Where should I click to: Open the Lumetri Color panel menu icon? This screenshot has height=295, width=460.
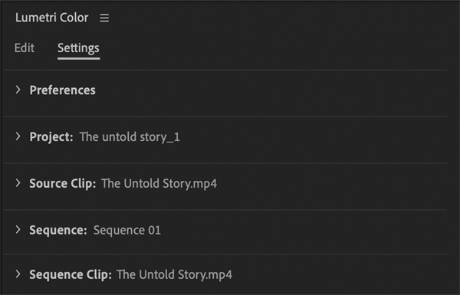pyautogui.click(x=104, y=18)
